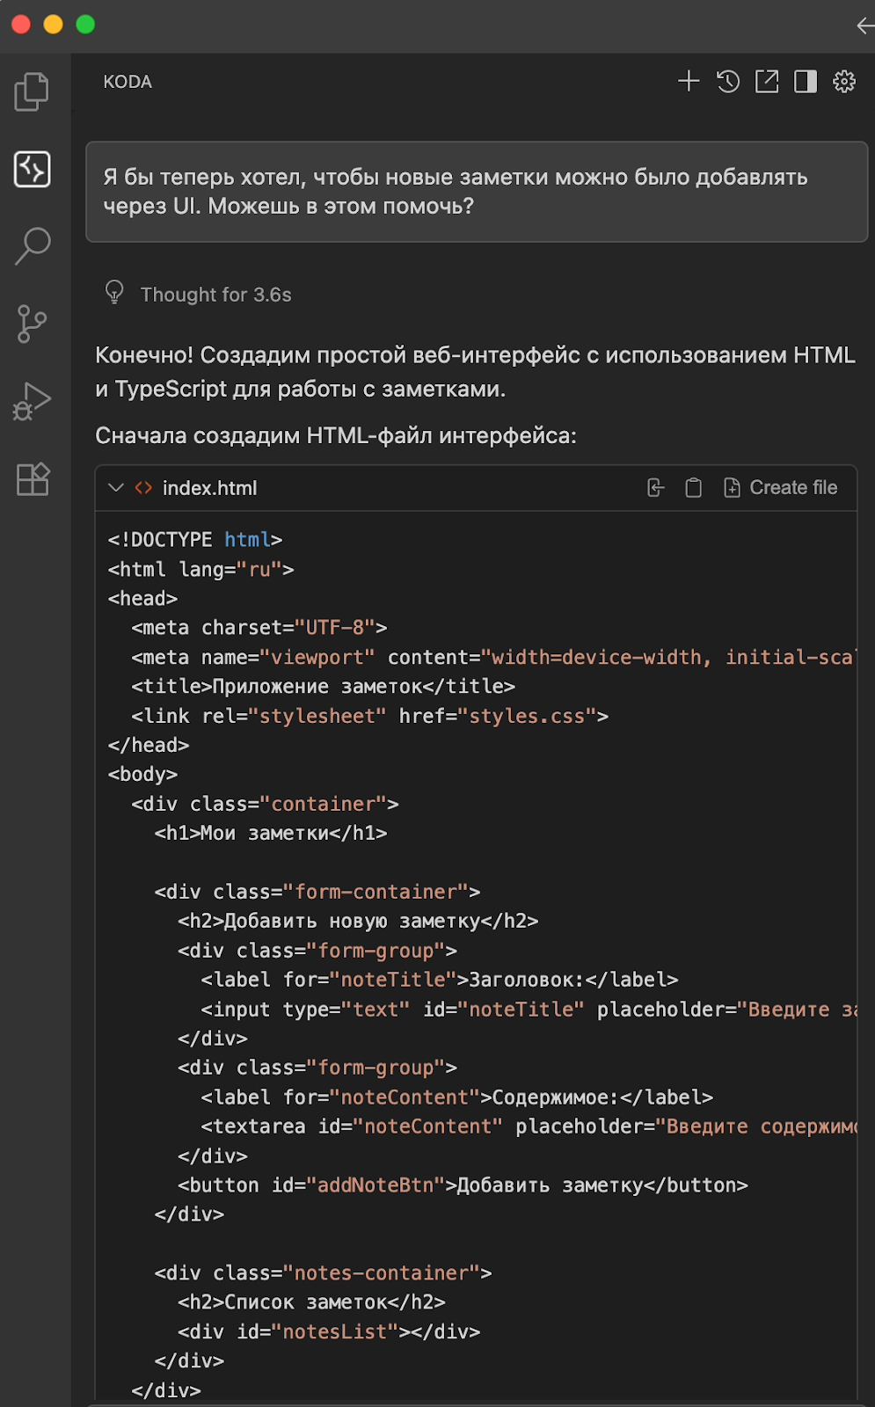Expand the "Thought for 3.6s" section
The width and height of the screenshot is (875, 1407).
[215, 295]
